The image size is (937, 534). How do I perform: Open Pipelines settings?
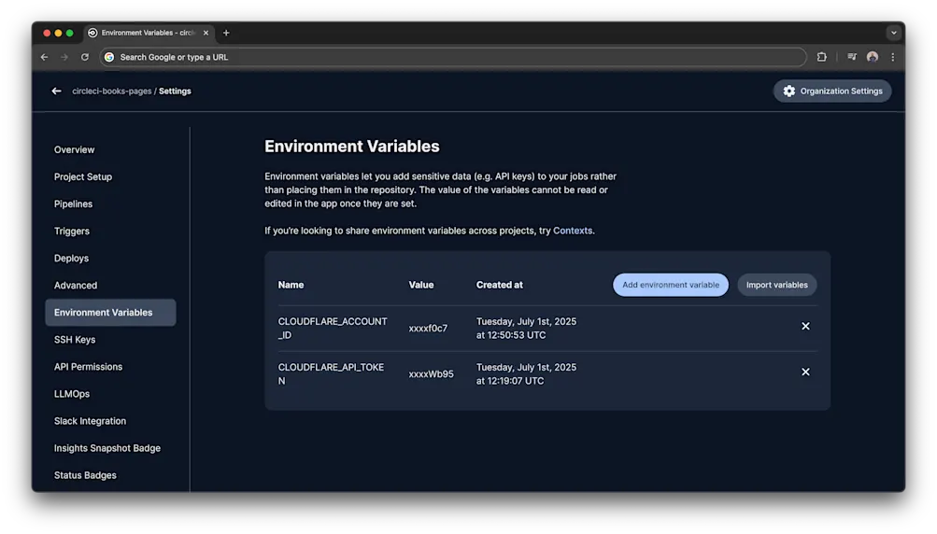click(73, 204)
